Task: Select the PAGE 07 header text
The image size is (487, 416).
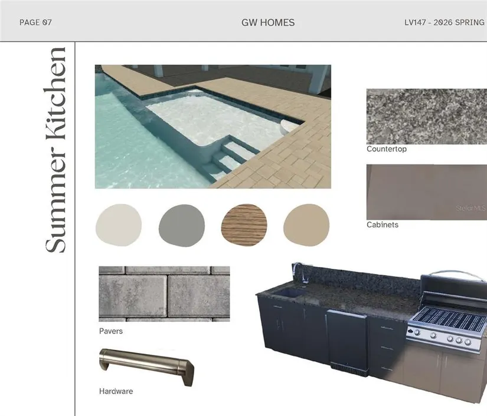Action: click(x=35, y=23)
